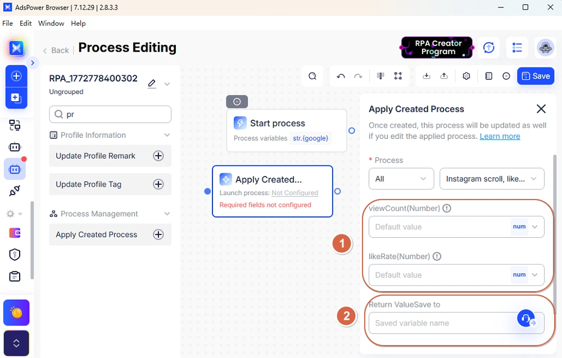Click the Learn more link
Viewport: 562px width, 358px height.
[500, 136]
